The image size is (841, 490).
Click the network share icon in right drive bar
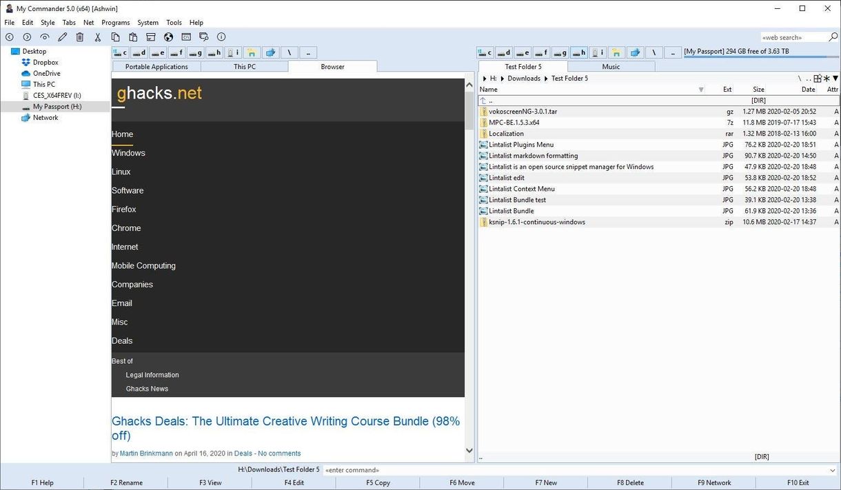[x=635, y=52]
